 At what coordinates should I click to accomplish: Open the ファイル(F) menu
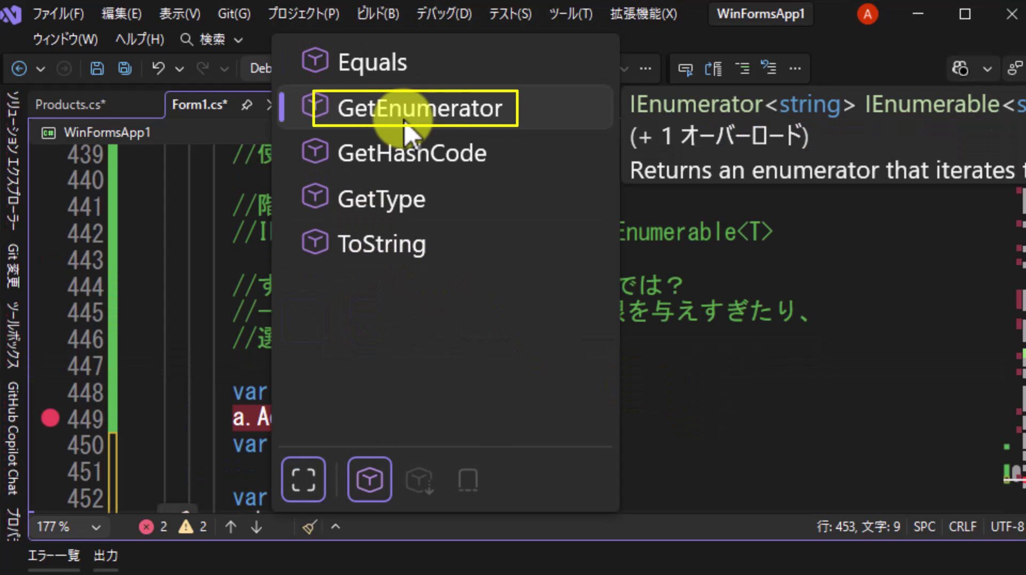[58, 14]
